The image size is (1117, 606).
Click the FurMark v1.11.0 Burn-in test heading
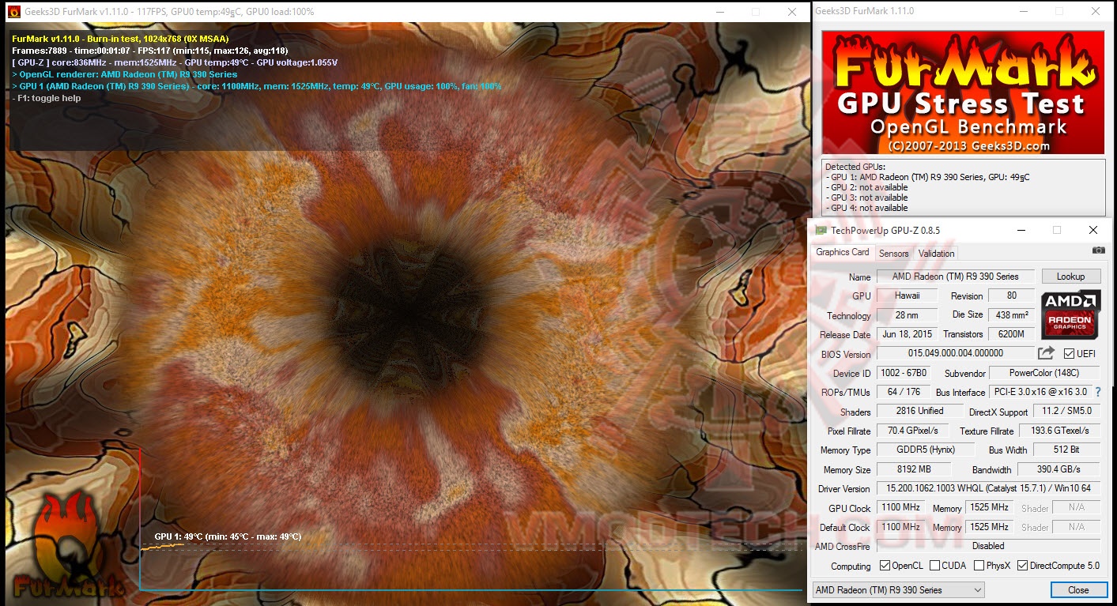(121, 39)
